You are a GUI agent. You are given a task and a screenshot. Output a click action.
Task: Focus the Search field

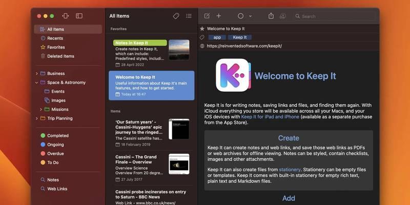335,16
